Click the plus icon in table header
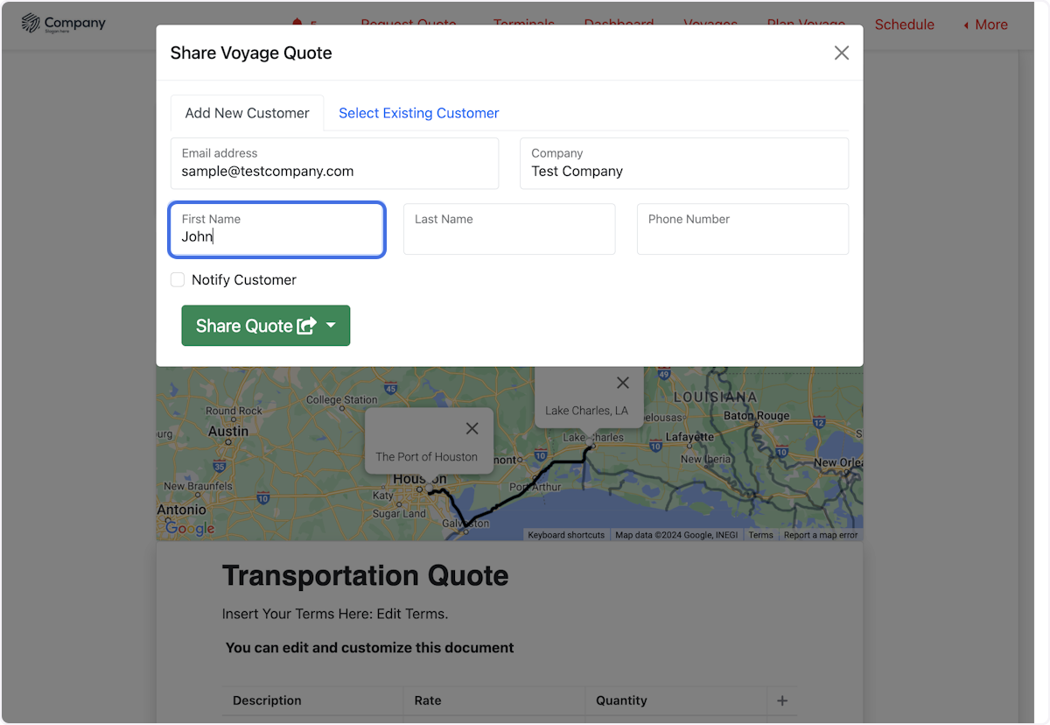 point(782,700)
